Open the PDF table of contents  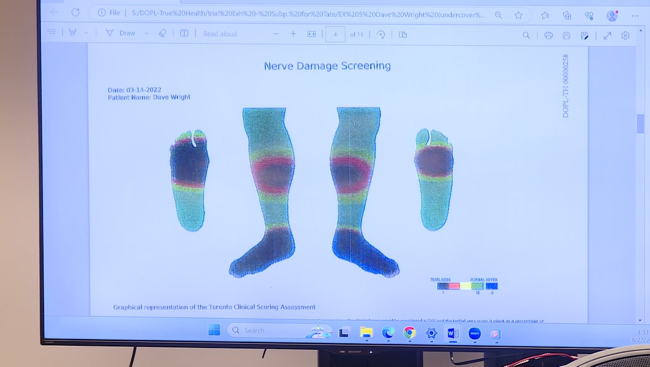52,32
